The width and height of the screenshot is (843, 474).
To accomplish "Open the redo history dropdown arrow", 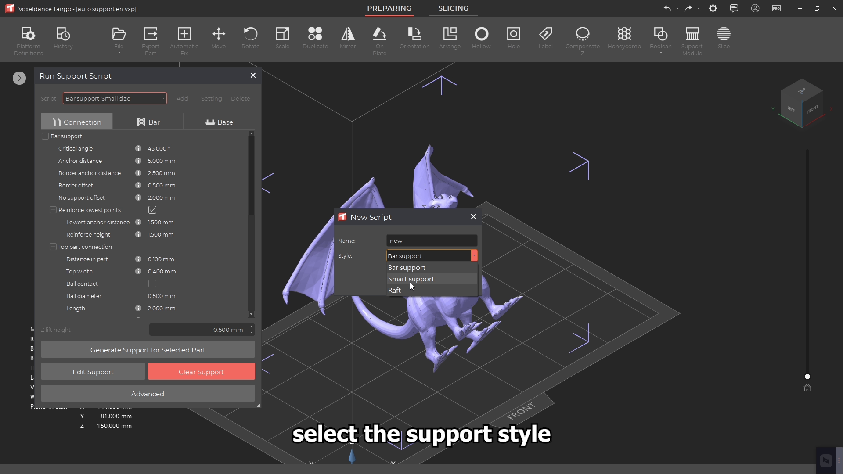I will point(699,9).
